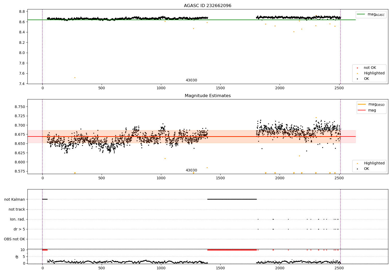The height and width of the screenshot is (274, 392).
Task: Click the 'OBS not OK' axis label
Action: (14, 239)
